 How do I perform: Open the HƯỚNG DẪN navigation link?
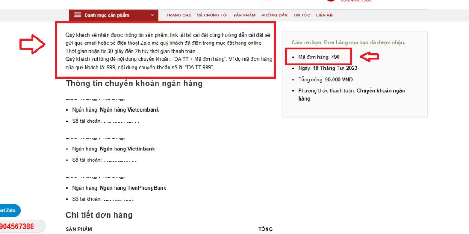pos(274,15)
